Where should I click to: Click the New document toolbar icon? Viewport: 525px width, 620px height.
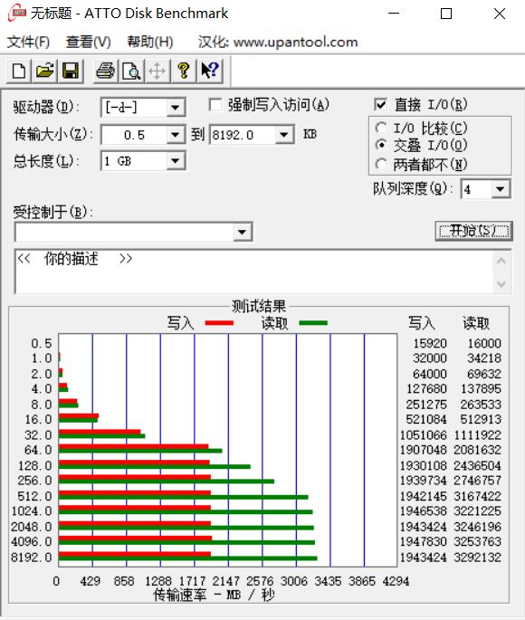19,72
